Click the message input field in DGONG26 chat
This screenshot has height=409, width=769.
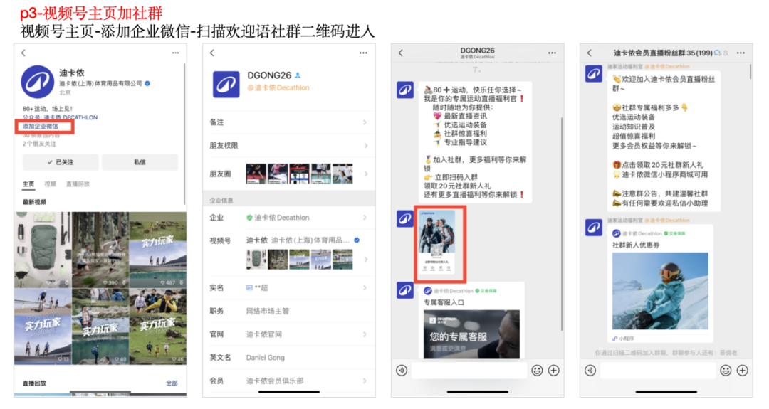[x=469, y=371]
